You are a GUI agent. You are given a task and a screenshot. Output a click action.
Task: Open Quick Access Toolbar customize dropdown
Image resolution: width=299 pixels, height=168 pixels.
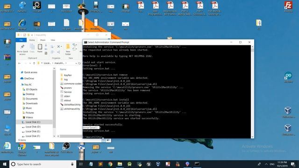[x=32, y=35]
